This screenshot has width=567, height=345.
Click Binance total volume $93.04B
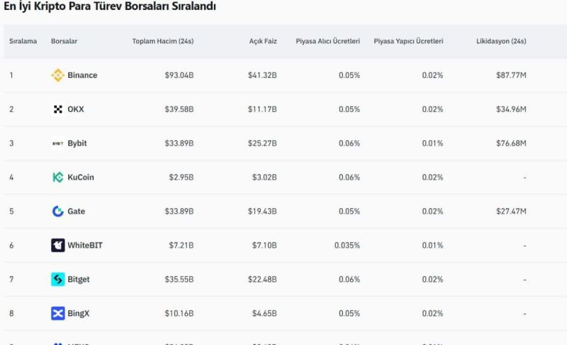tap(179, 75)
